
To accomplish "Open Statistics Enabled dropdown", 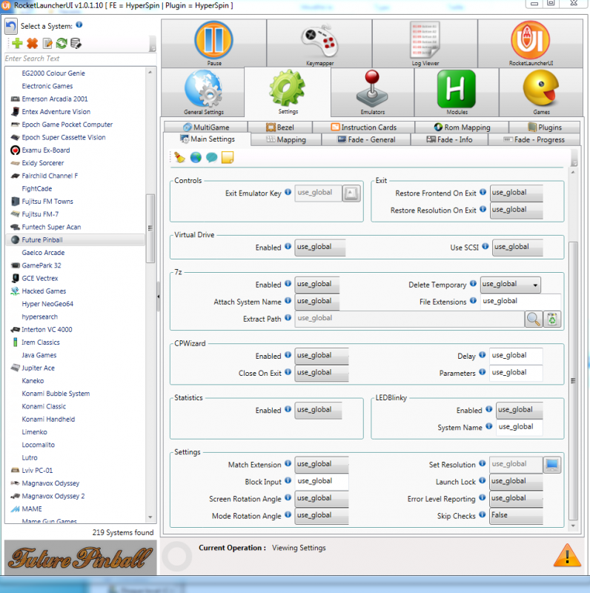I will point(319,411).
